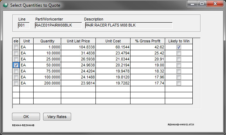Viewport: 226px width, 135px height.
Task: Select the gross profit cell 25.42
Action: point(147,53)
